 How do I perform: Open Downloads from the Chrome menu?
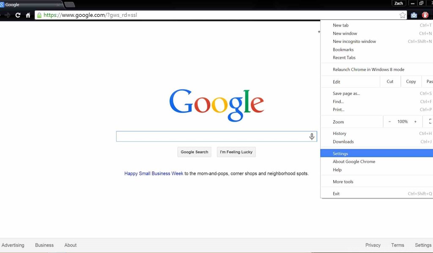(x=377, y=142)
